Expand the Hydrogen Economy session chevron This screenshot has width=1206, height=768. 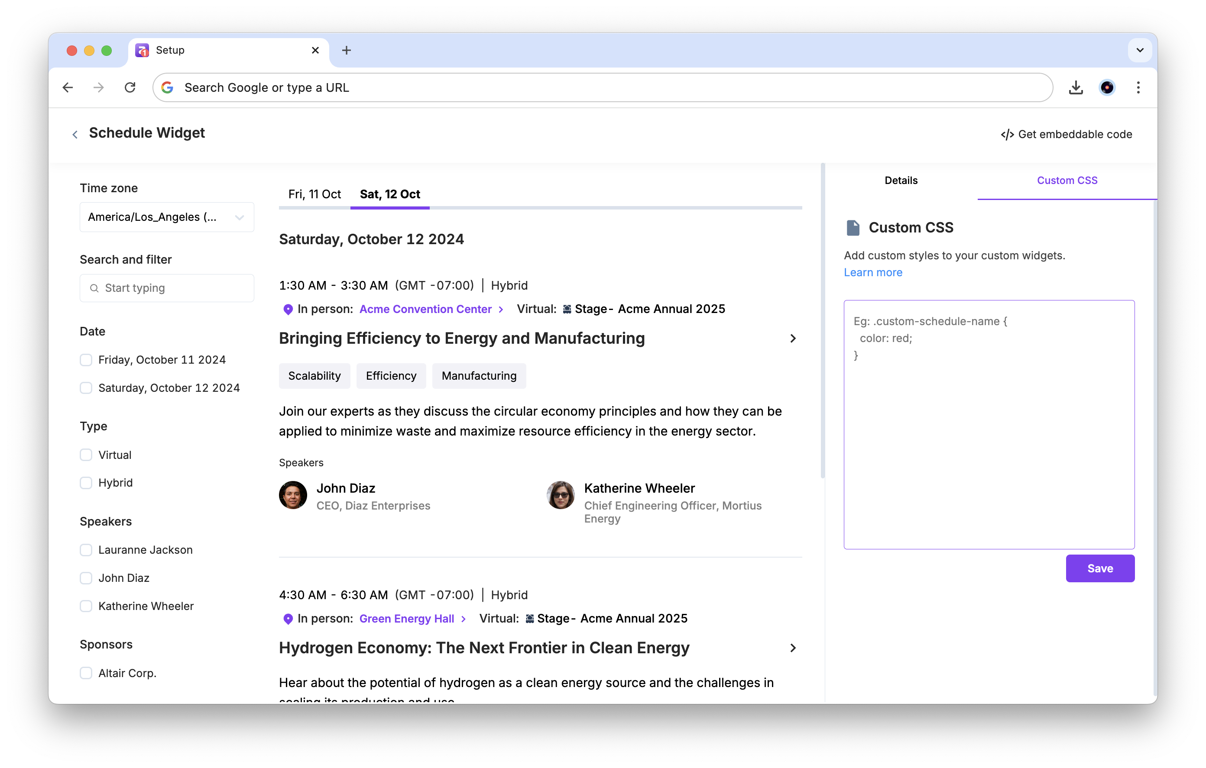[x=792, y=648]
